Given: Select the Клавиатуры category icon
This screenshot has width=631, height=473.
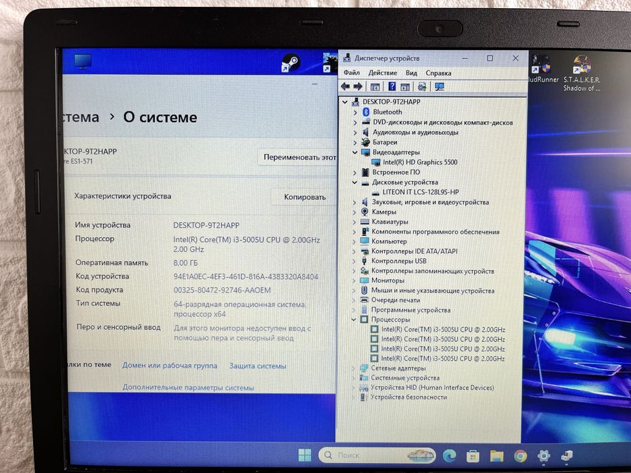Looking at the screenshot, I should [x=365, y=222].
